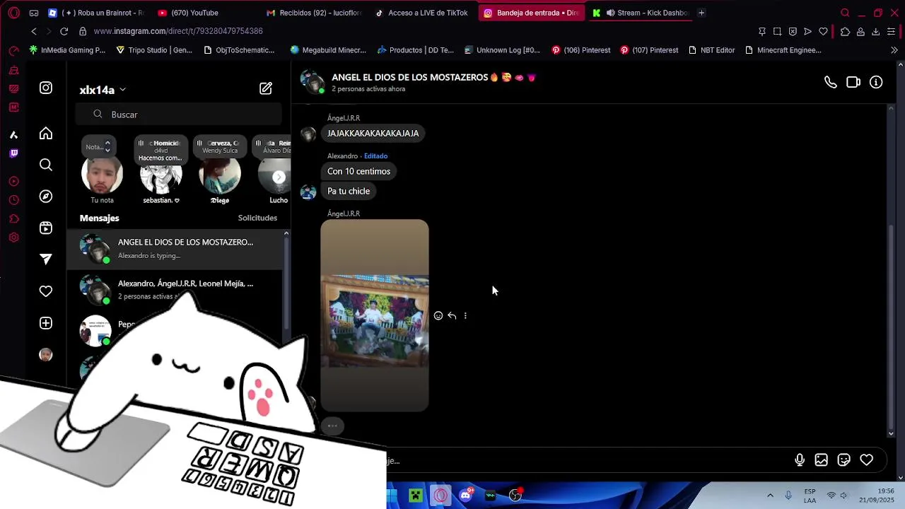905x509 pixels.
Task: Reload the Instagram page
Action: [64, 32]
